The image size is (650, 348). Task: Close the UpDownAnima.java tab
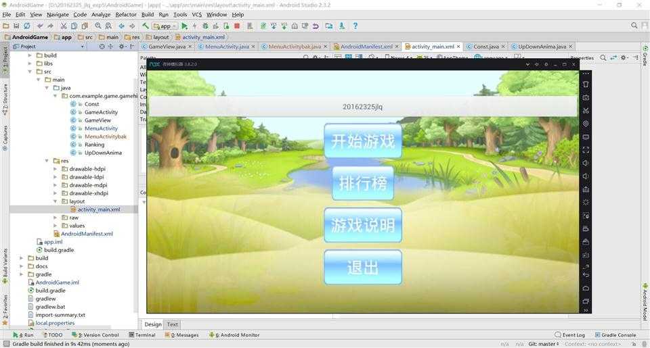click(570, 47)
